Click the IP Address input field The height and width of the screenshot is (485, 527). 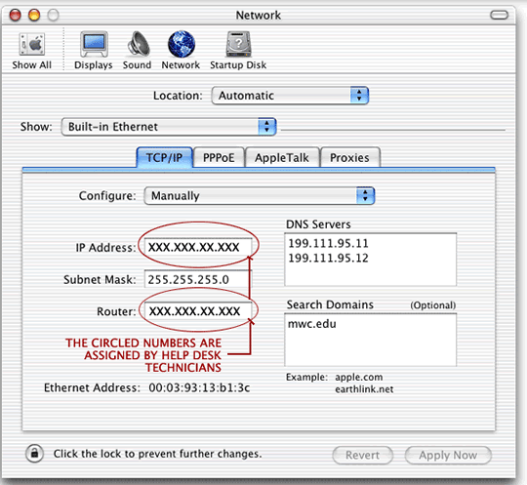pyautogui.click(x=198, y=247)
